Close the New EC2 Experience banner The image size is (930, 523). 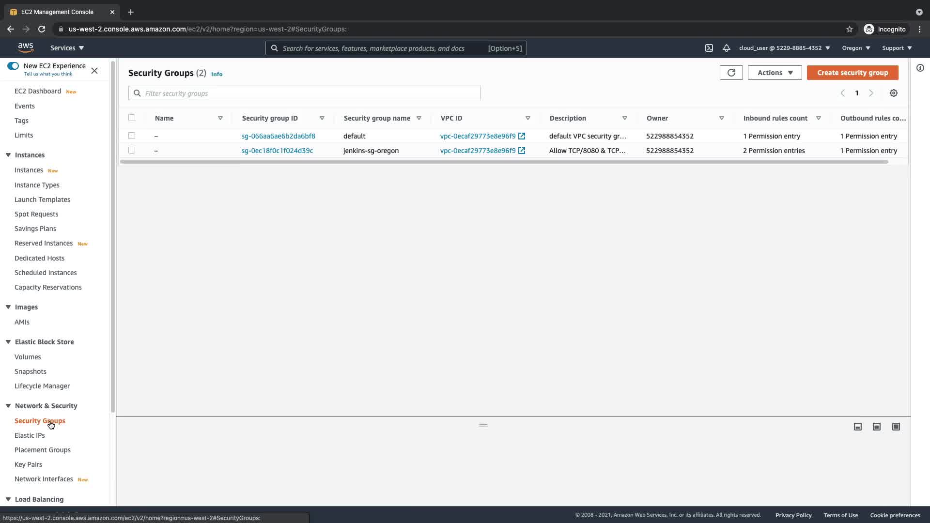tap(94, 71)
